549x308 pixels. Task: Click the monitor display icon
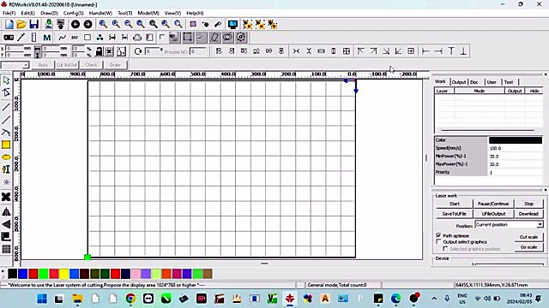tap(232, 24)
